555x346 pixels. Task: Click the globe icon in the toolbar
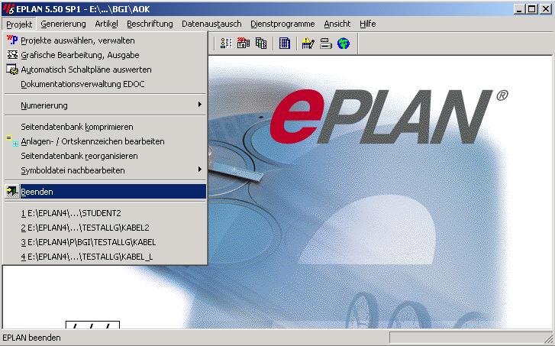tap(344, 44)
